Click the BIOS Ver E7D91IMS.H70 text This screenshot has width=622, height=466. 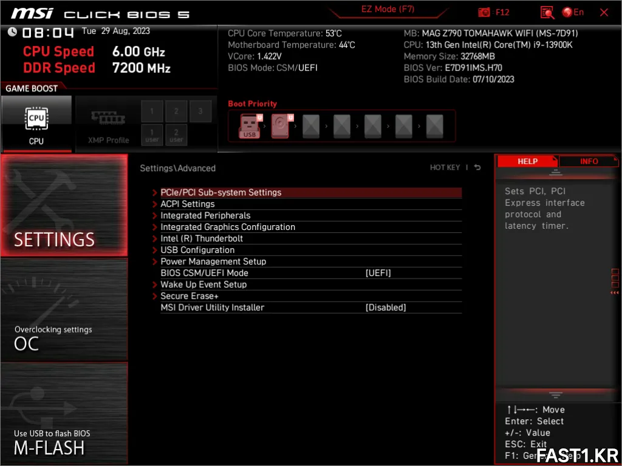(x=453, y=68)
